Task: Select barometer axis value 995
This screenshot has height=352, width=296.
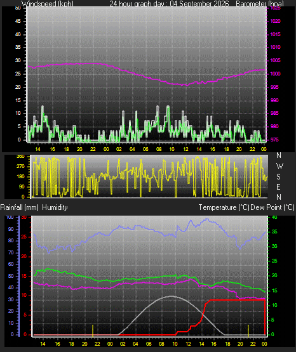Action: pos(274,87)
